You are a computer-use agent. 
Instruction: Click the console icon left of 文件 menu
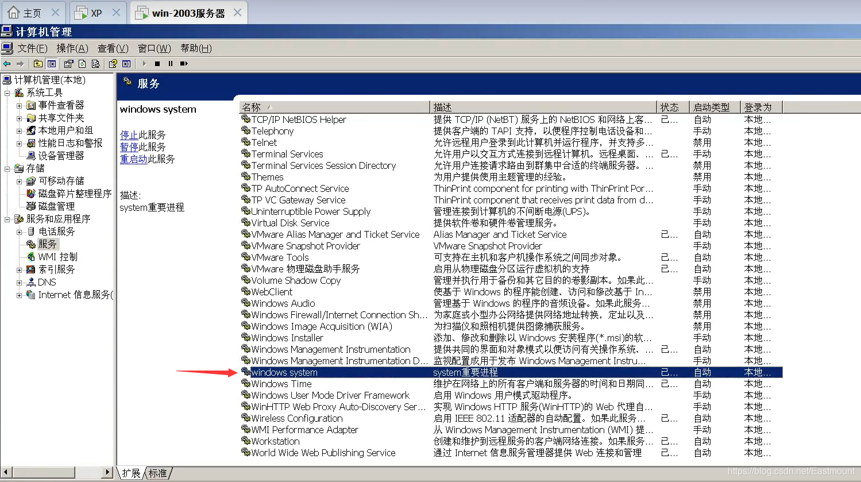7,48
